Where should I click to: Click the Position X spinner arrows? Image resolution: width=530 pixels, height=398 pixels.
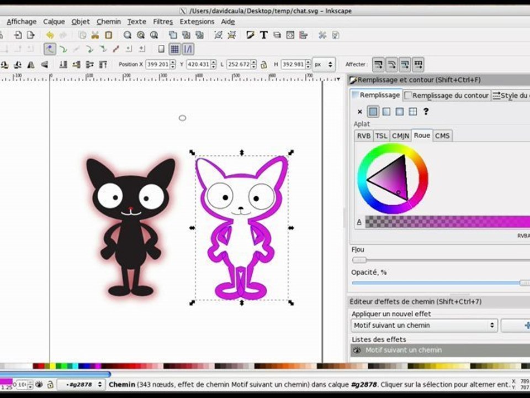click(x=173, y=64)
